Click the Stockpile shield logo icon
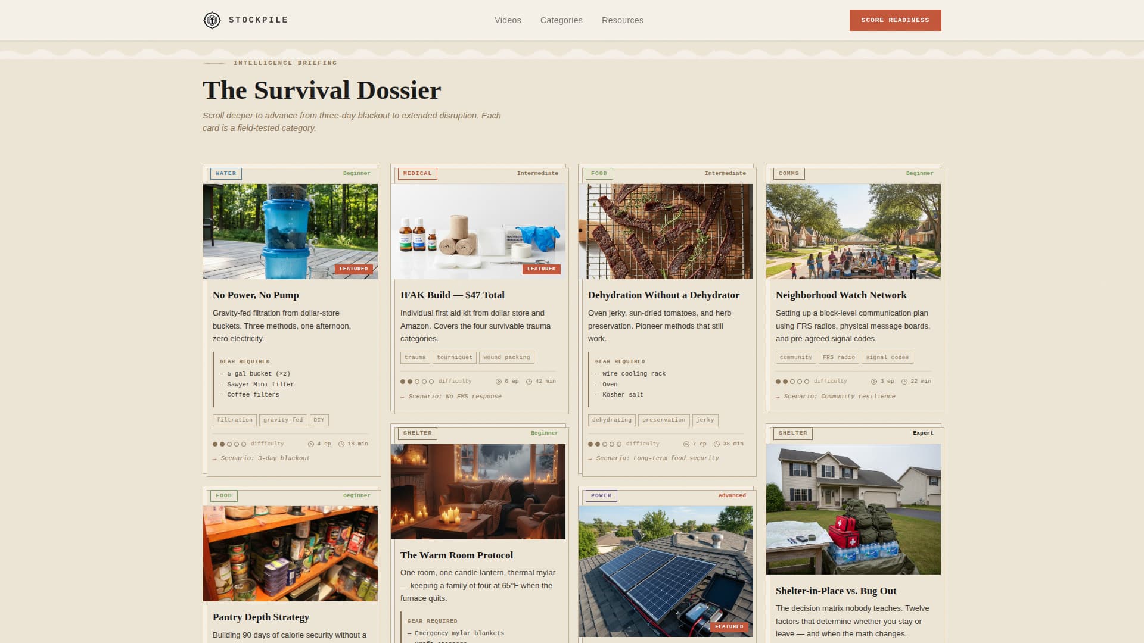 point(212,20)
